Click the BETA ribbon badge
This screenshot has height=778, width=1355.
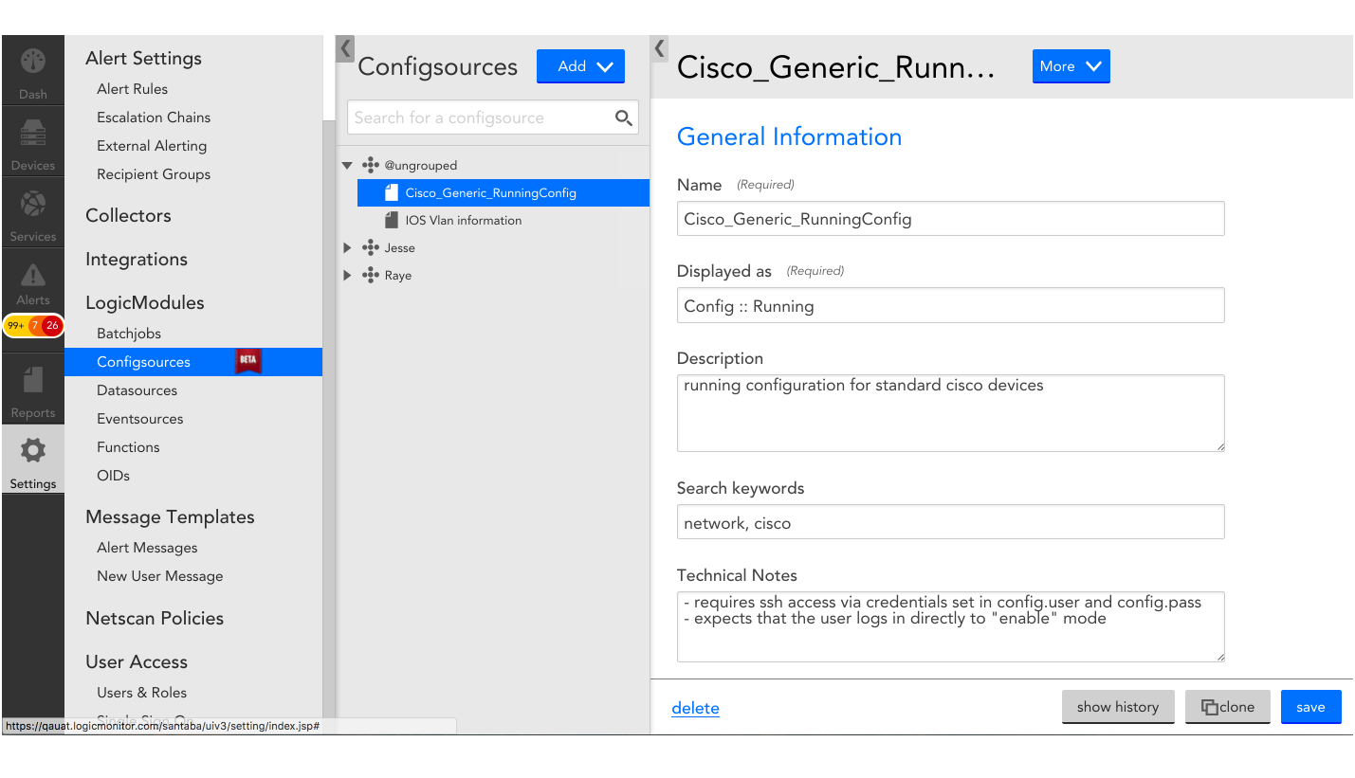(248, 361)
